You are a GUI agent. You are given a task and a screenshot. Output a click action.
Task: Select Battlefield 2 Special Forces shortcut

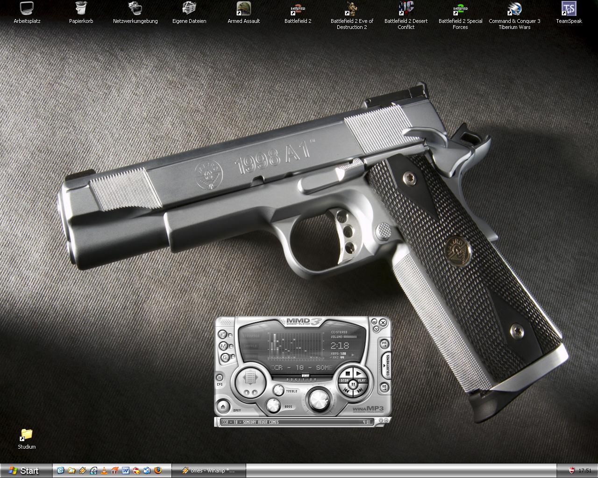tap(460, 15)
